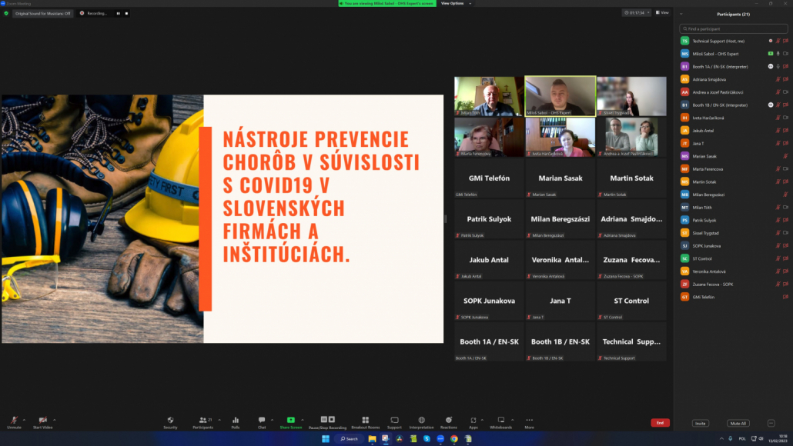Image resolution: width=793 pixels, height=446 pixels.
Task: Stop the recording using the stop control
Action: click(127, 13)
